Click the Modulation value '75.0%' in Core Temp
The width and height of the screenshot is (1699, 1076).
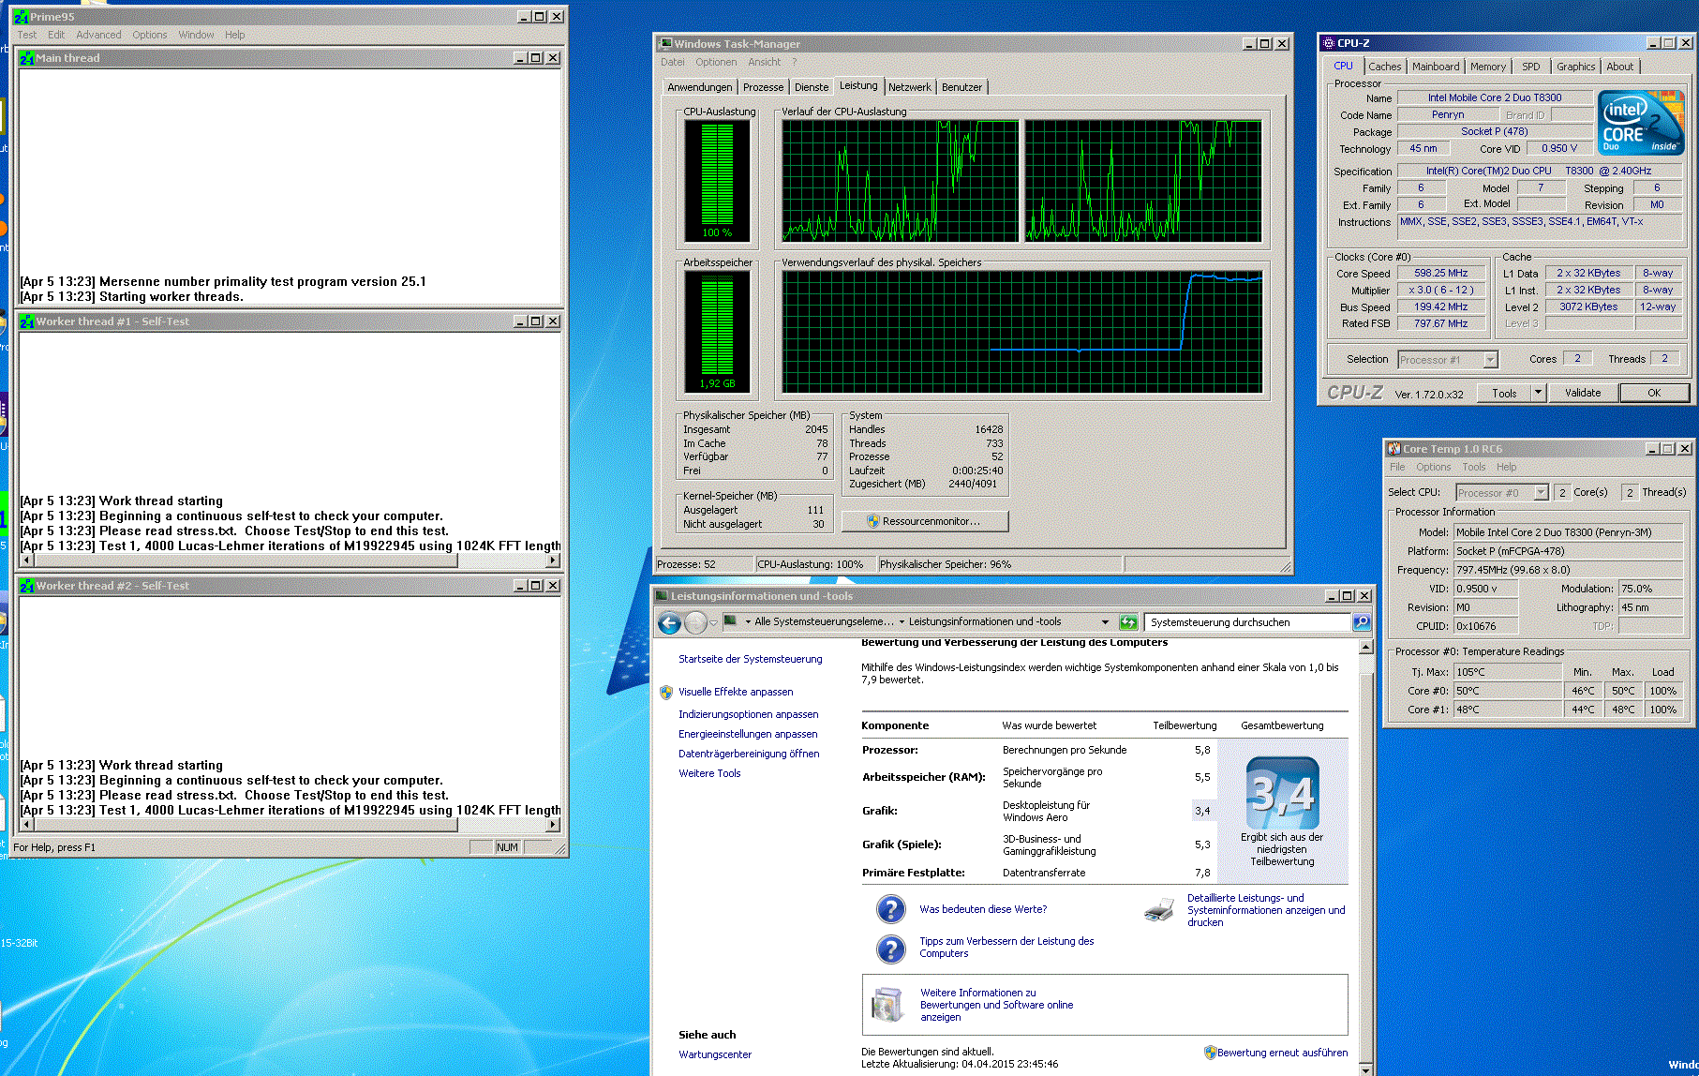point(1649,589)
